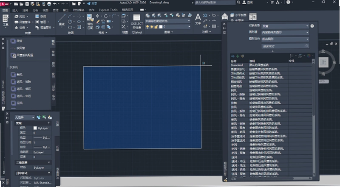This screenshot has width=340, height=187.
Task: Open the 注释 Annotate ribbon tab
Action: coord(25,10)
